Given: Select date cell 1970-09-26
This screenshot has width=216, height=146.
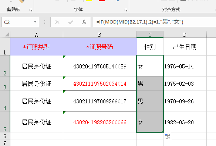Looking at the screenshot, I should tap(185, 101).
